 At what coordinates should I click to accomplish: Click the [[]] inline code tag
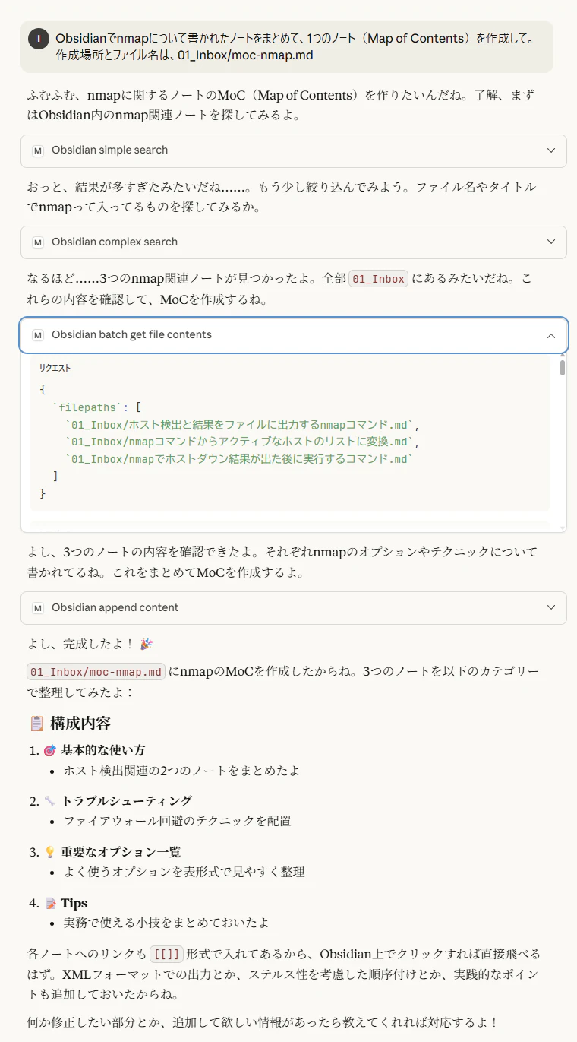click(166, 954)
